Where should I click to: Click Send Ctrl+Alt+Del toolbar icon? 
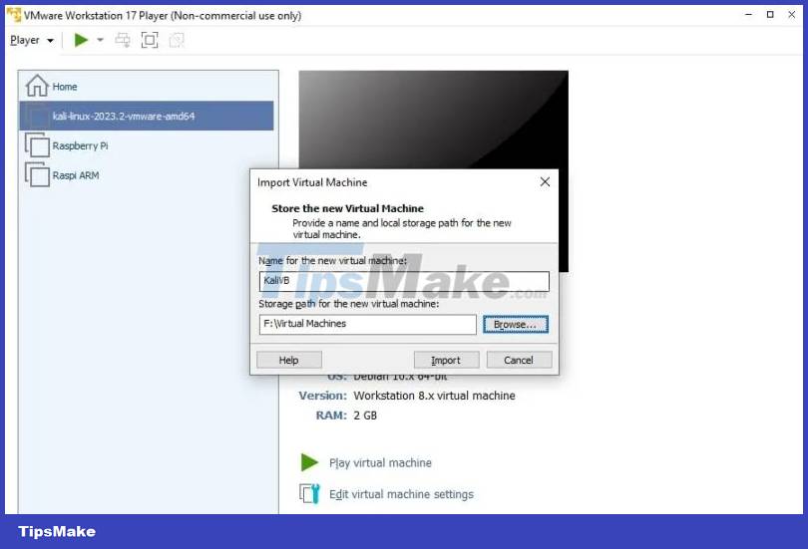(123, 40)
